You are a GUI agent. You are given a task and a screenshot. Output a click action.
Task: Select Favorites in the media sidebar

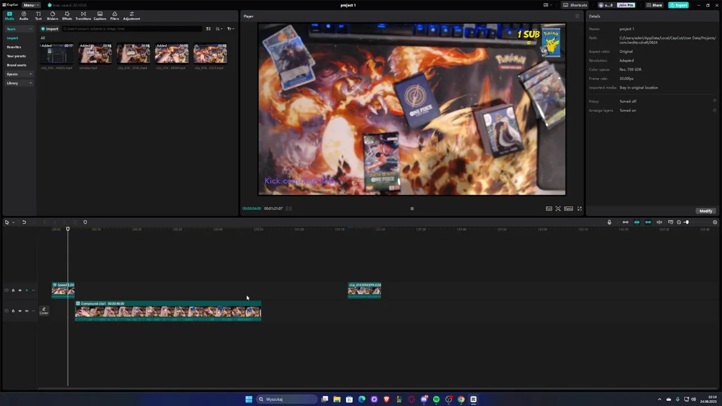click(14, 47)
